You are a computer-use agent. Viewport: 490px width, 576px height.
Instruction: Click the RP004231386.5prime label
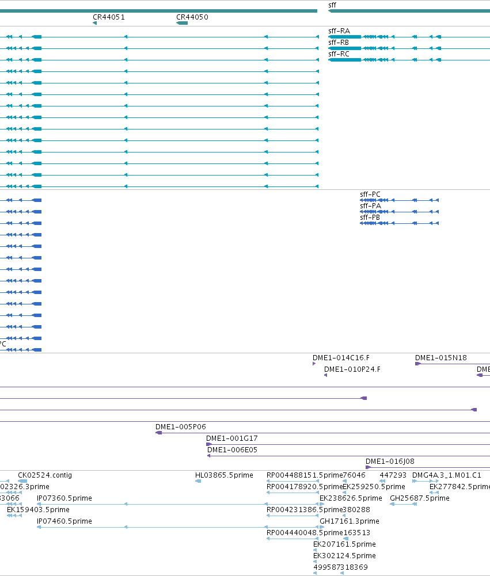305,510
